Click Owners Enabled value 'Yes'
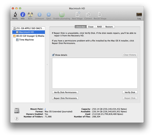Screen dimensions: 154x137 pyautogui.click(x=46, y=114)
